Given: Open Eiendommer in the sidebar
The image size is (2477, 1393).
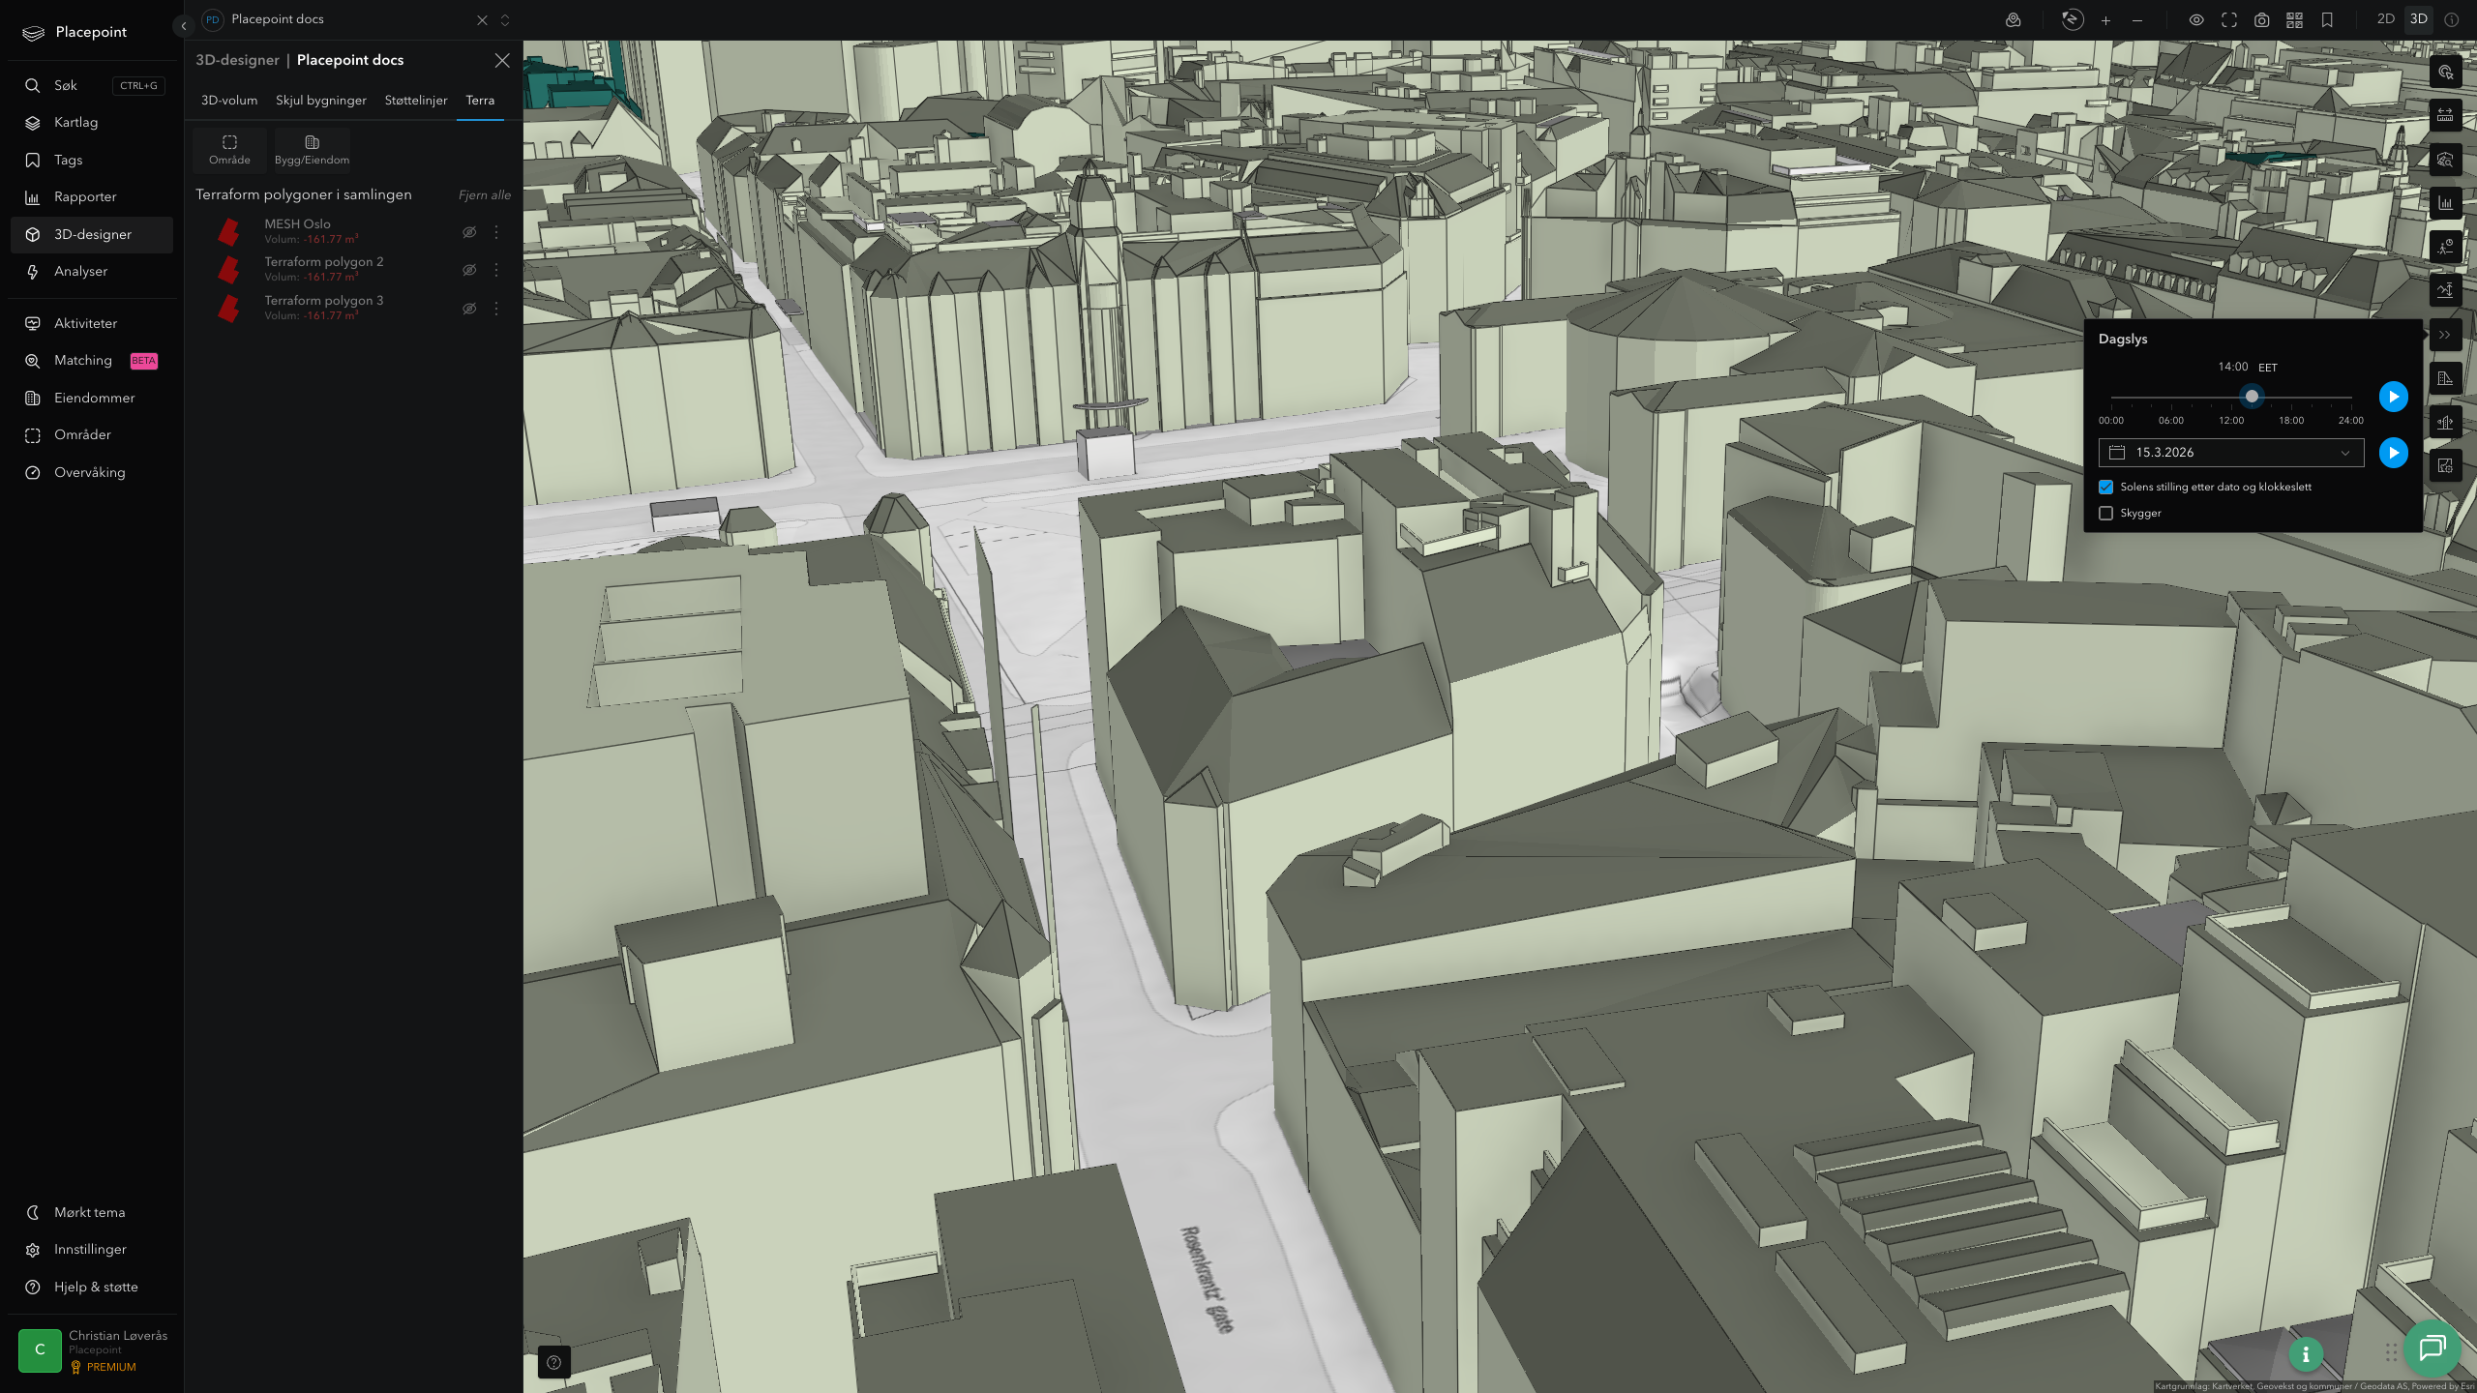Looking at the screenshot, I should point(92,398).
